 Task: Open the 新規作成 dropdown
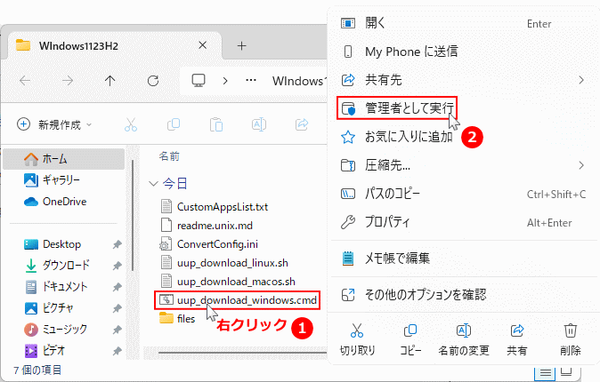(x=54, y=124)
